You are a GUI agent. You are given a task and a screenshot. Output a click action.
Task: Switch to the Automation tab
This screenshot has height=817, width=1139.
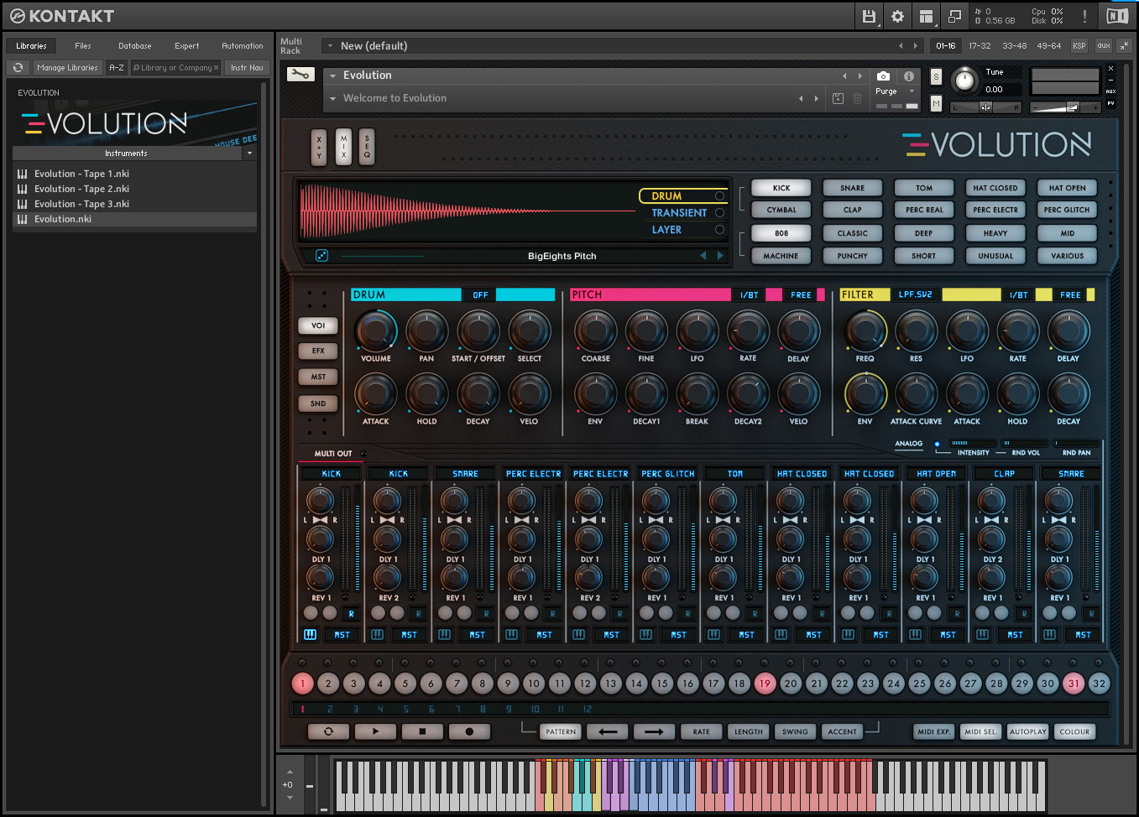(x=242, y=46)
